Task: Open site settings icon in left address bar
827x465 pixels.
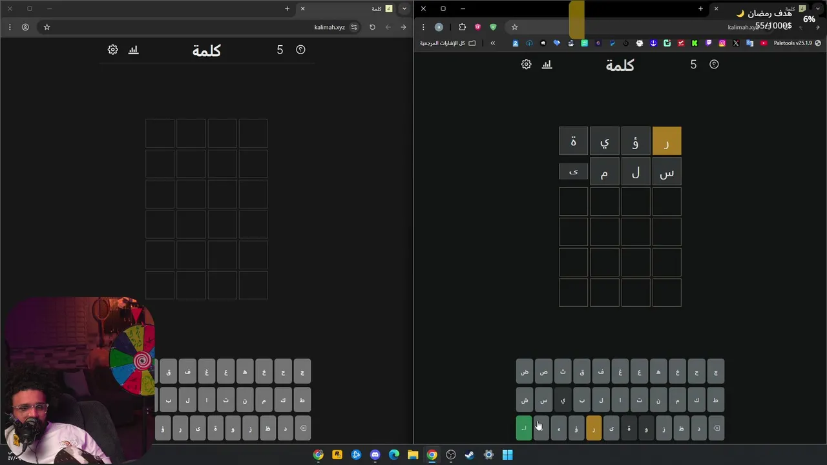Action: click(354, 27)
